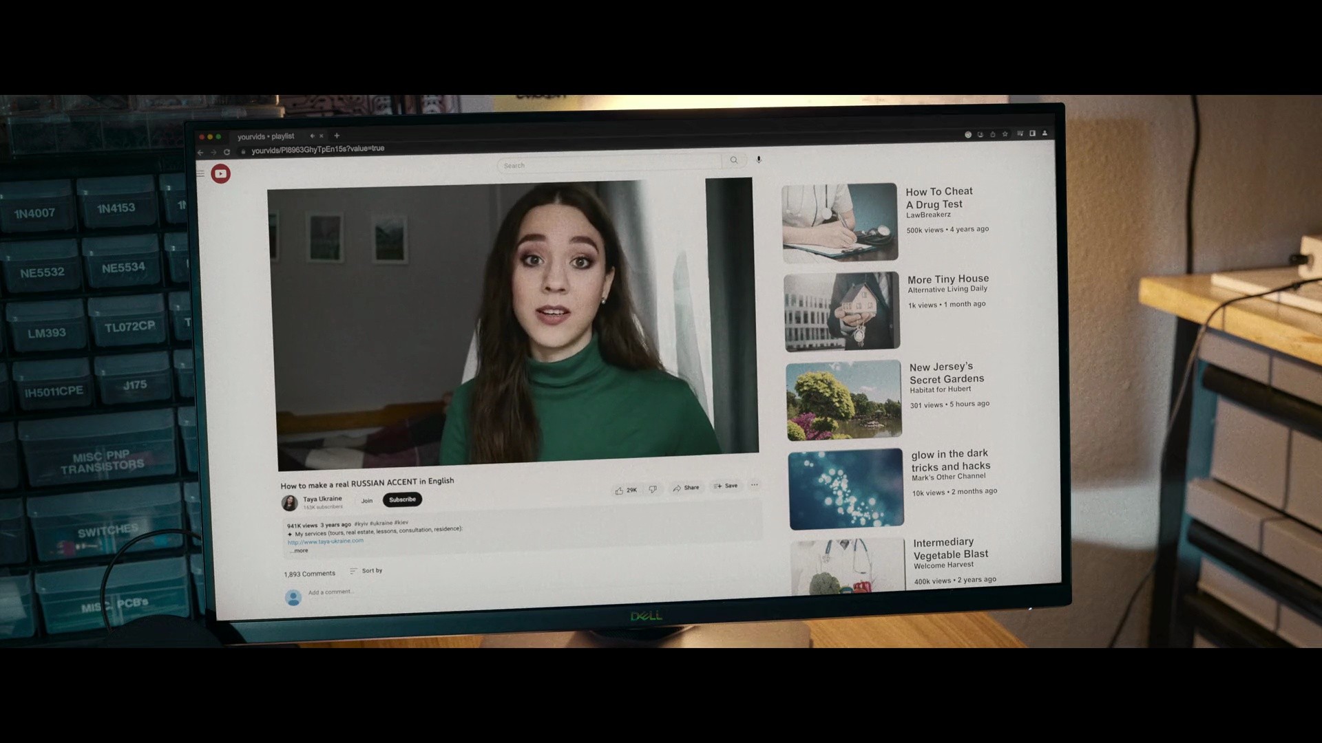Screen dimensions: 1322x743
Task: Like the video with thumbs-up 29K
Action: (x=626, y=490)
